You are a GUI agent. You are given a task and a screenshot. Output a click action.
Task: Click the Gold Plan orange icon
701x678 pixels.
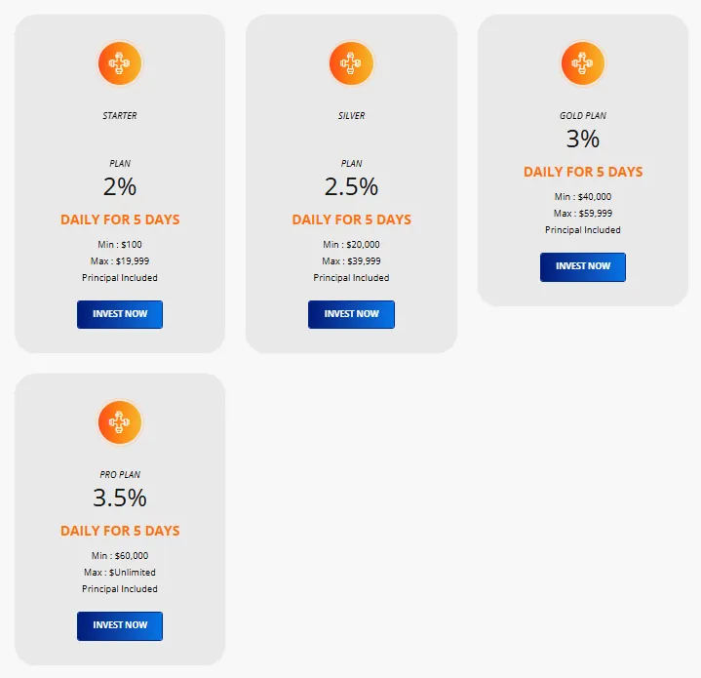tap(583, 63)
